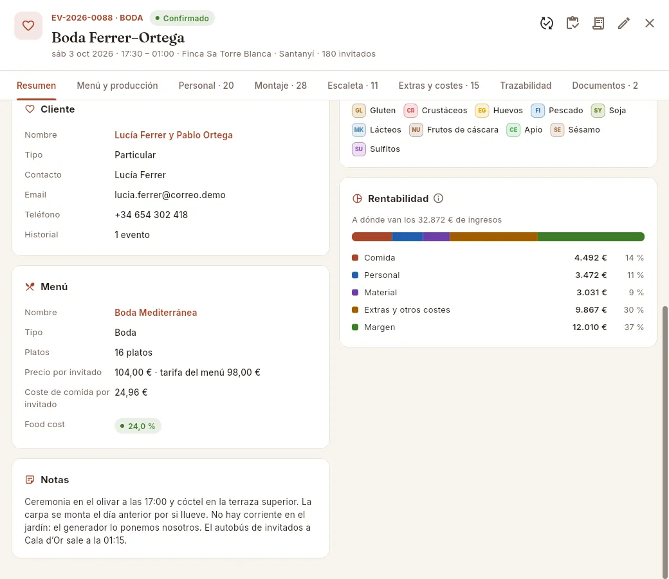The height and width of the screenshot is (579, 669).
Task: Click the 24,0 % food cost pill
Action: (x=138, y=426)
